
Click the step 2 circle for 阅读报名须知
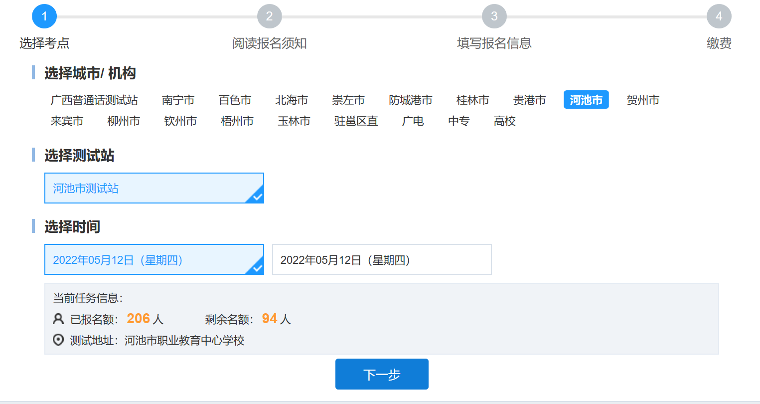pos(269,16)
